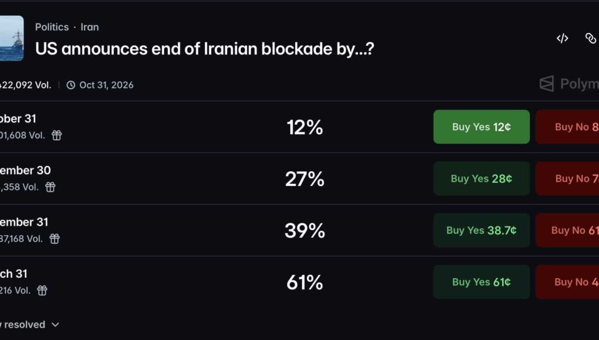
Task: Click the embed code icon
Action: (x=562, y=38)
